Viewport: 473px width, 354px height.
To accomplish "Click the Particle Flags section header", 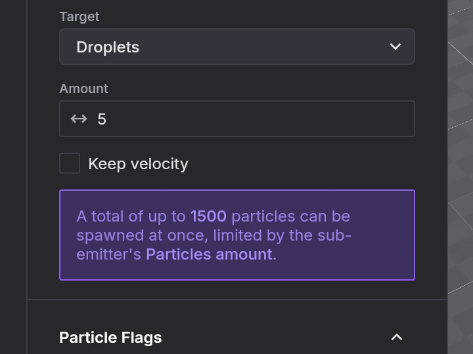I will 110,337.
